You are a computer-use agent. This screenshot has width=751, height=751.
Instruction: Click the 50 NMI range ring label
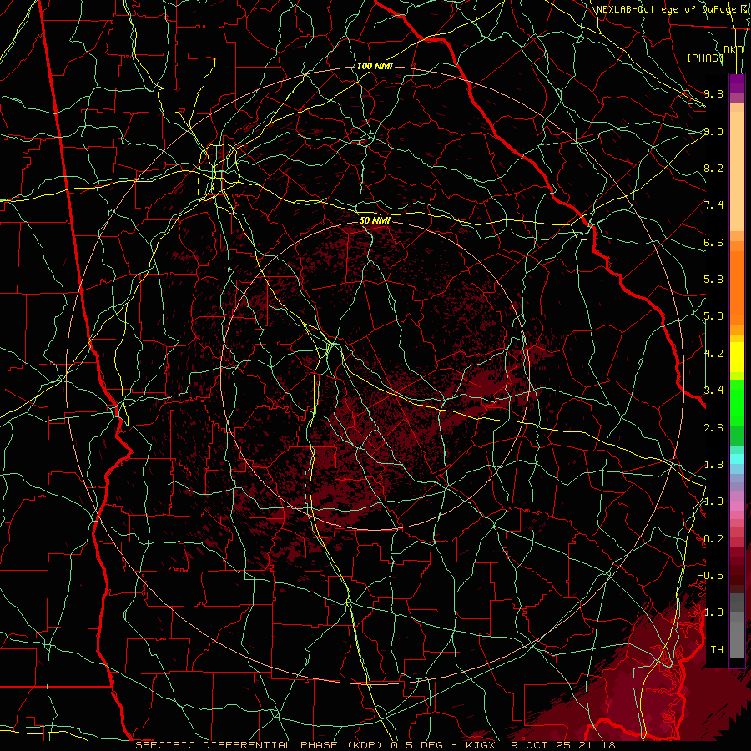click(x=375, y=220)
